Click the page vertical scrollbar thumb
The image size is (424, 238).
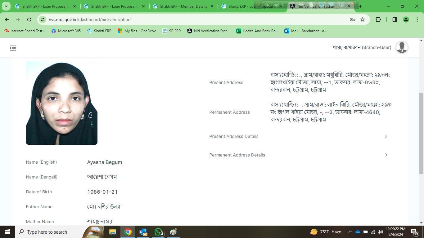coord(422,133)
